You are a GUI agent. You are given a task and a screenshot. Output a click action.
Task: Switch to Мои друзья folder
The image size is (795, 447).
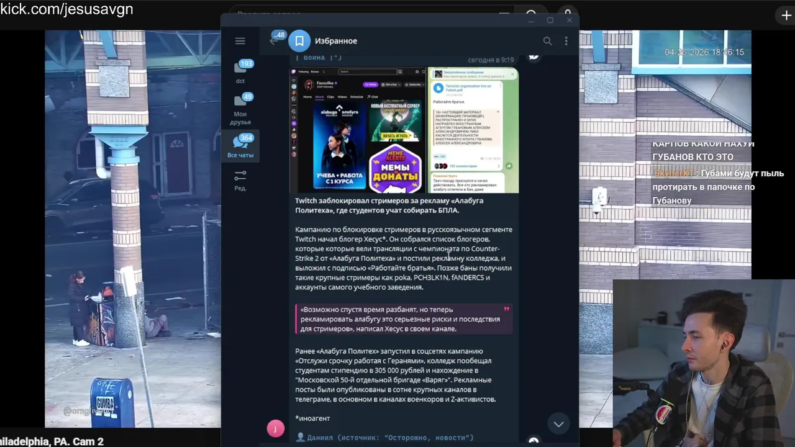click(x=240, y=109)
